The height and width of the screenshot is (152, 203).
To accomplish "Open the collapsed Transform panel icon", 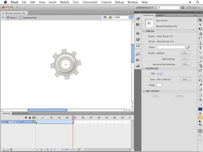I will pyautogui.click(x=138, y=45).
